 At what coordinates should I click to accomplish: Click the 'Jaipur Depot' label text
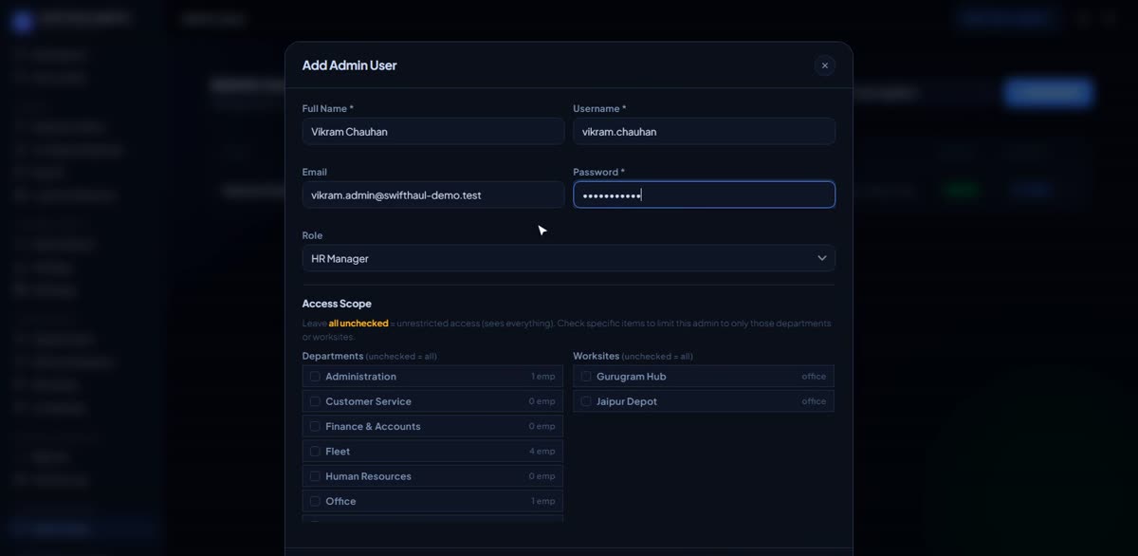coord(626,401)
